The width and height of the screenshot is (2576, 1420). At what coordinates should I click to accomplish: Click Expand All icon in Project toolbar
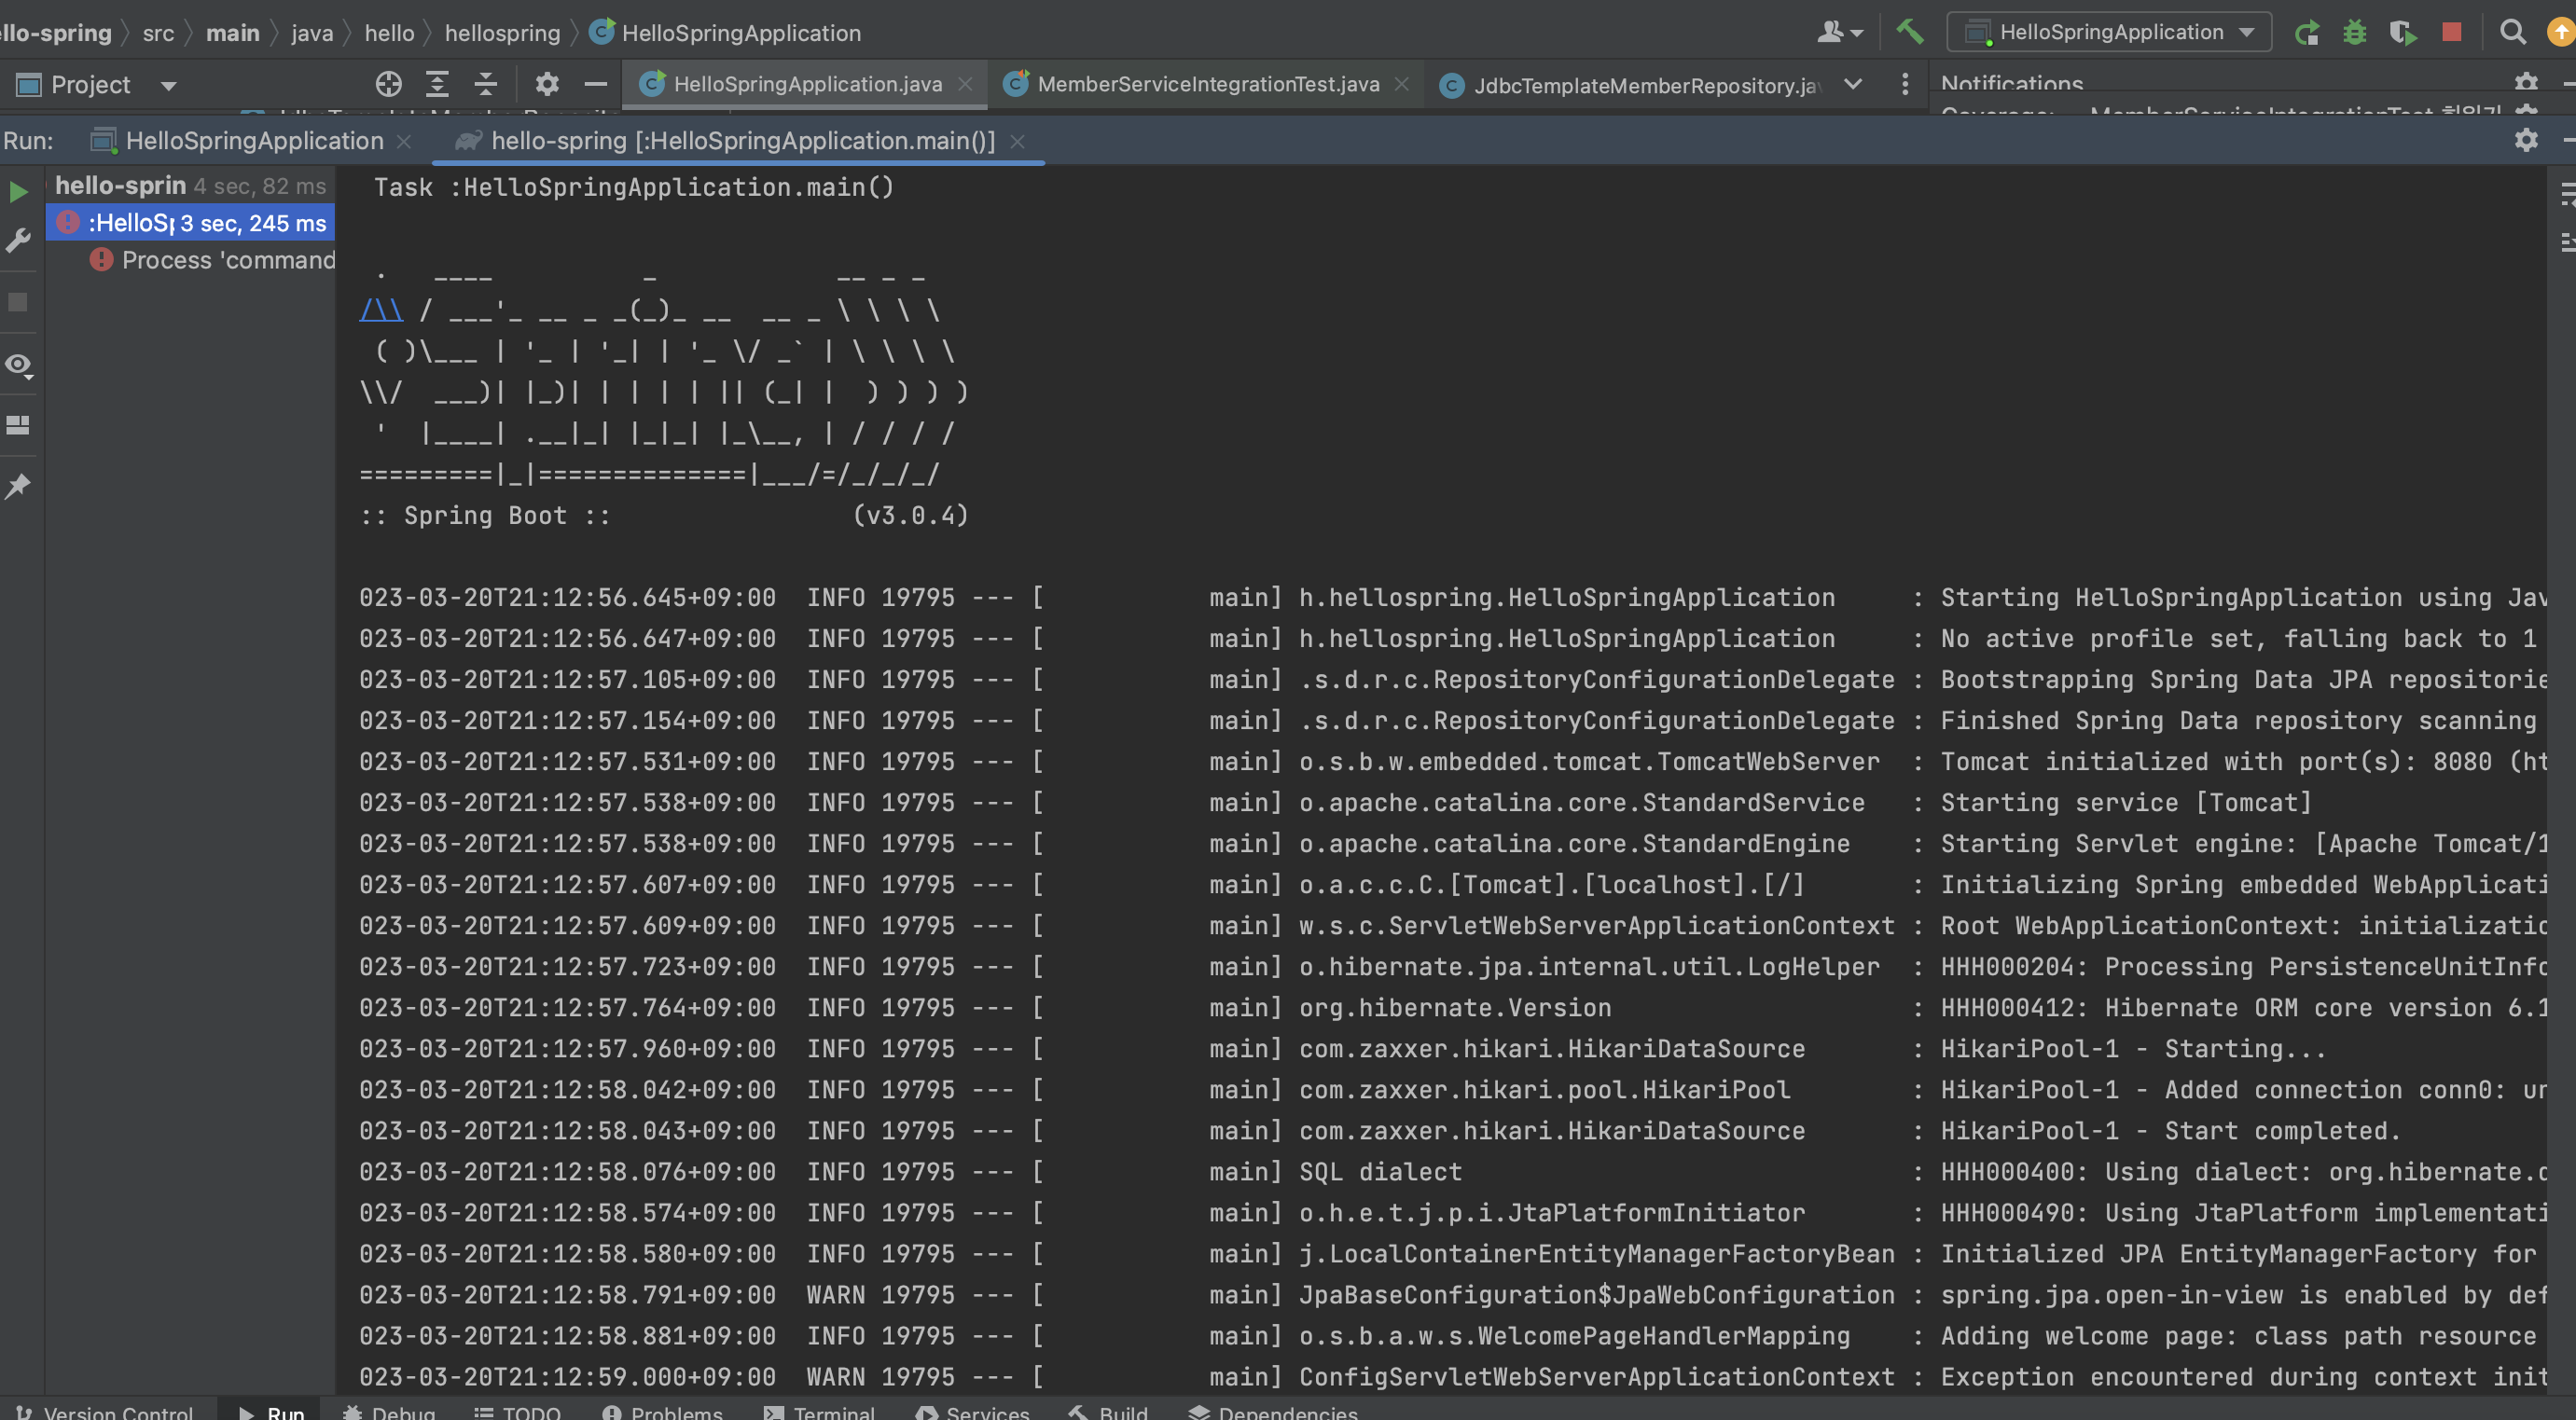point(437,84)
